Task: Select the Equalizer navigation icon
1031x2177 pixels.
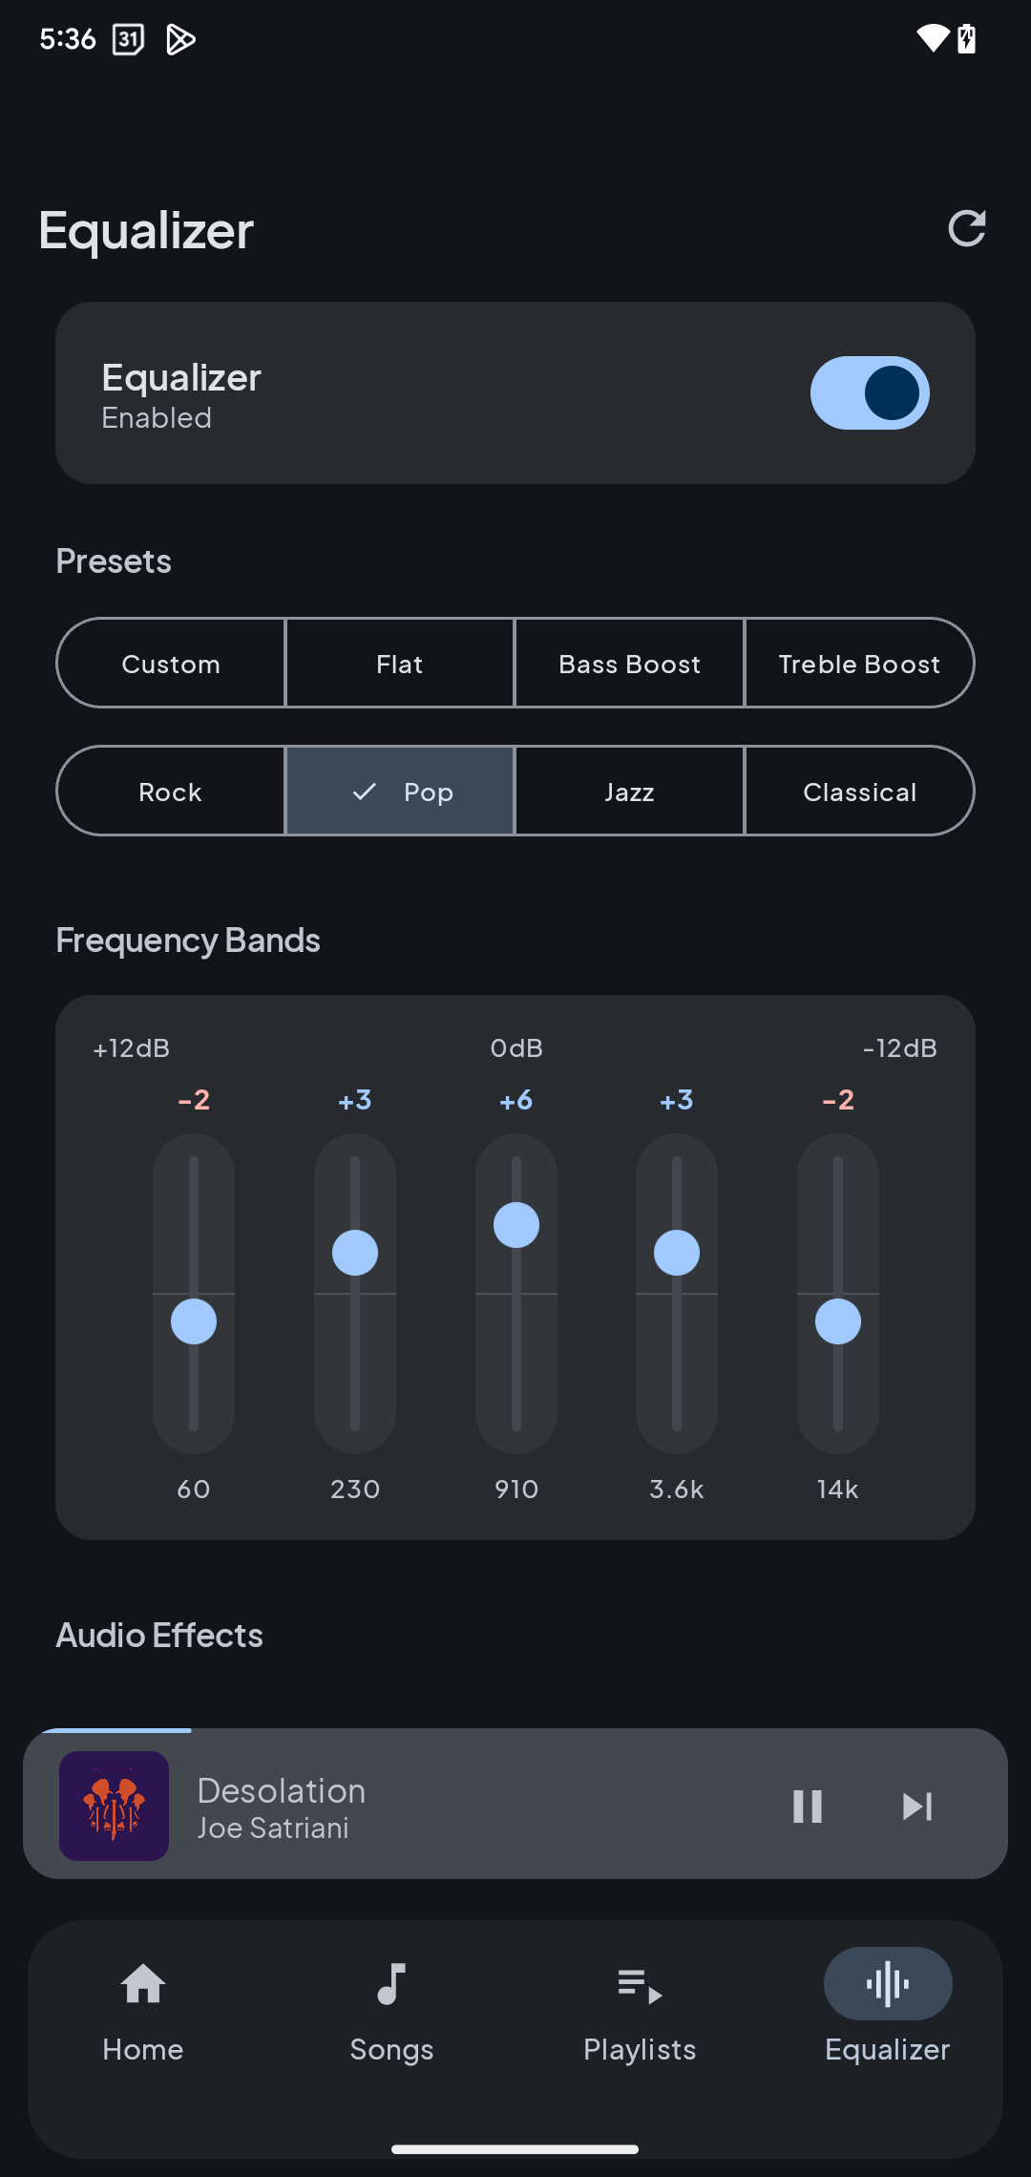Action: 887,1983
